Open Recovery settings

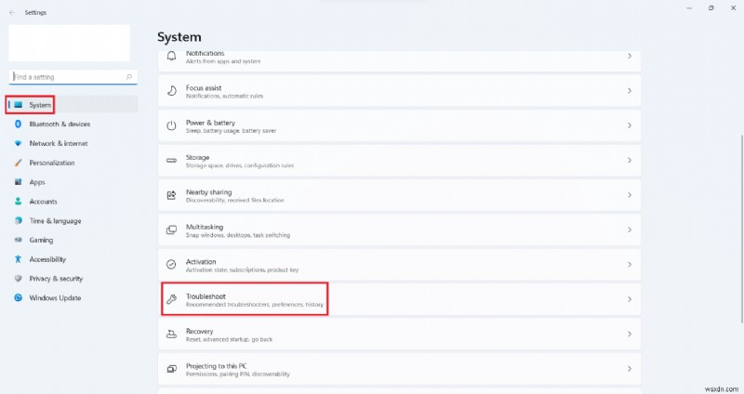click(399, 335)
